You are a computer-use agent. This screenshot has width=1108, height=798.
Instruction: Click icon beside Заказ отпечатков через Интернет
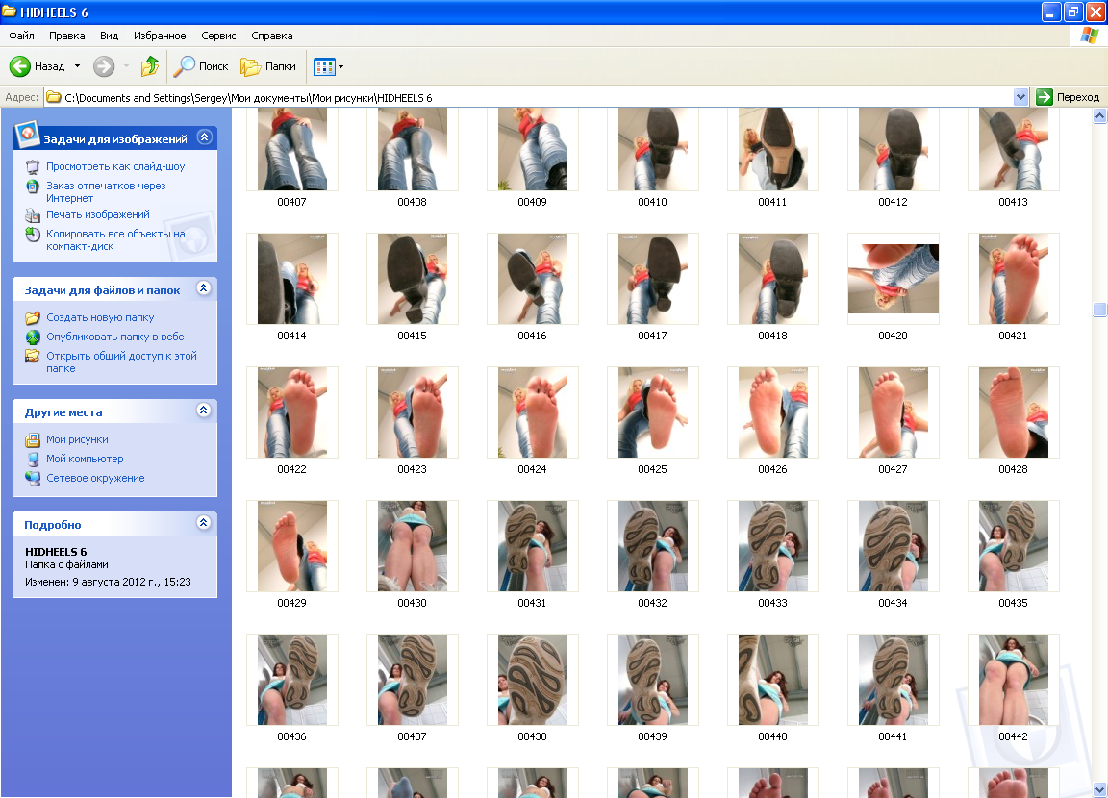[33, 187]
